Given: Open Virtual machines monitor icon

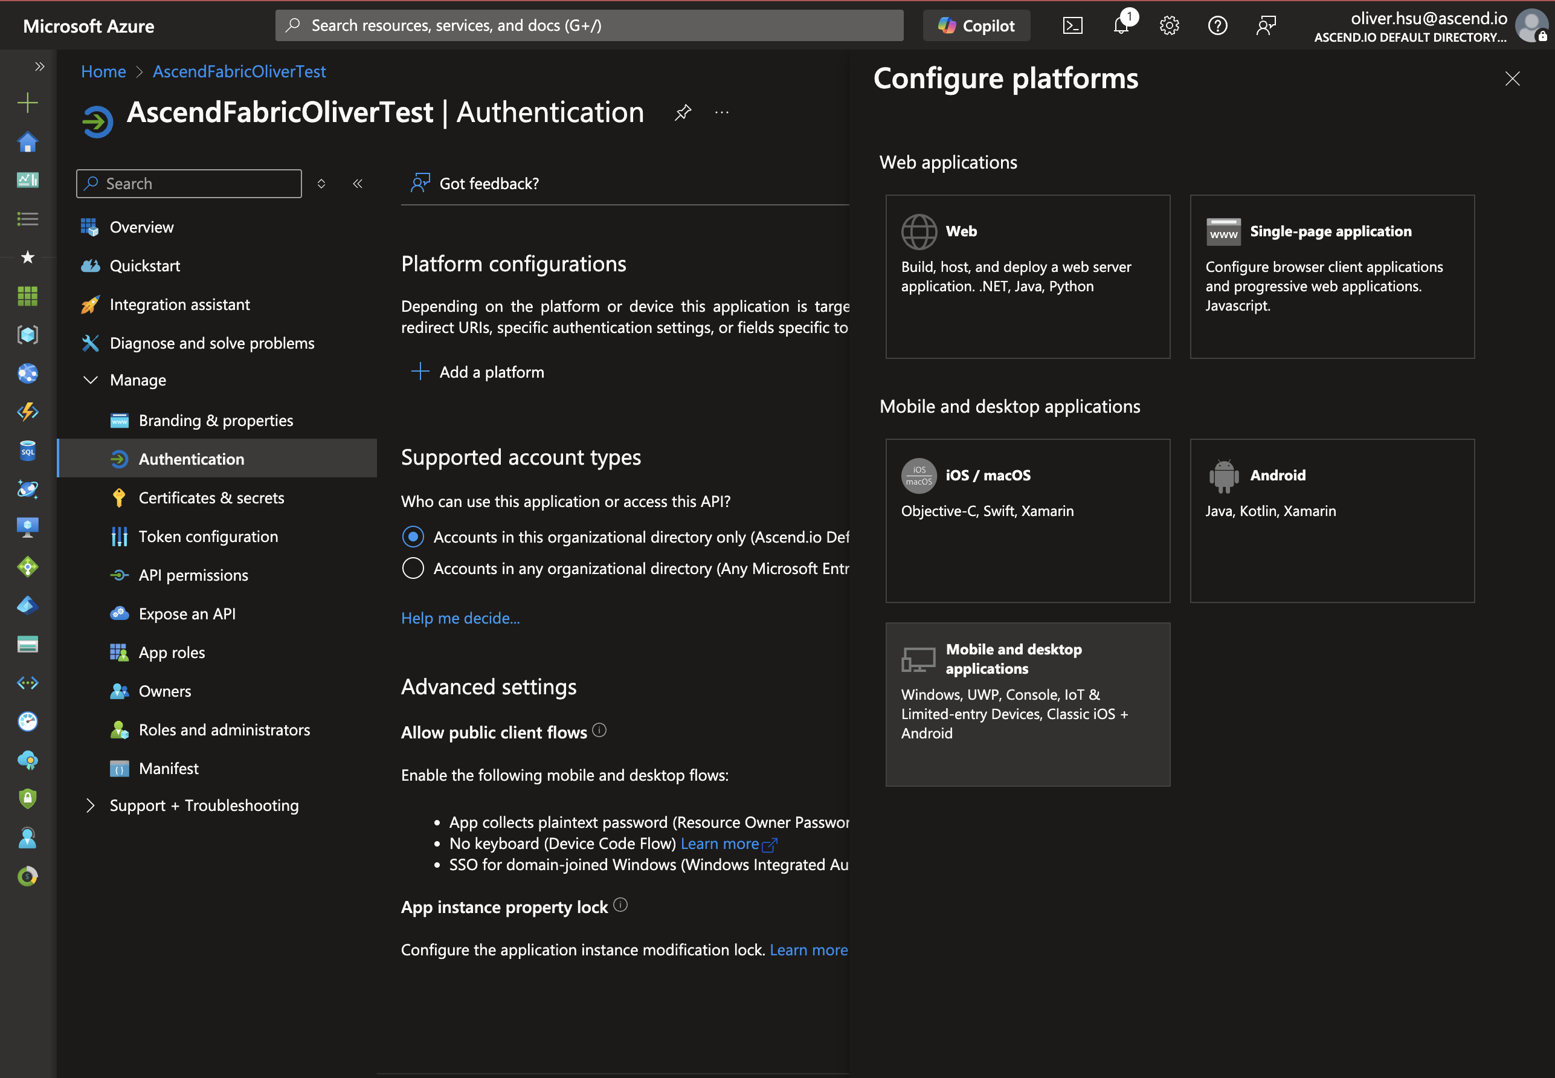Looking at the screenshot, I should click(x=27, y=528).
